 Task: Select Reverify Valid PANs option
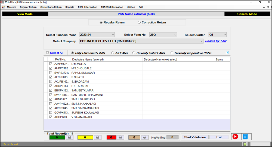134,53
